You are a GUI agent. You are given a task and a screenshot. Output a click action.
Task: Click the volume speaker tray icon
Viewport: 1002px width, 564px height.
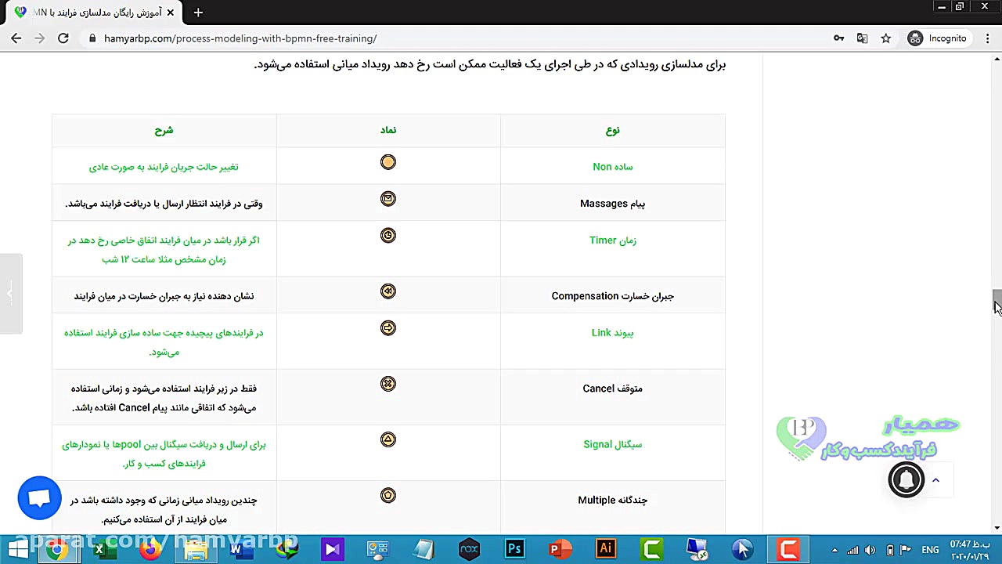click(870, 550)
